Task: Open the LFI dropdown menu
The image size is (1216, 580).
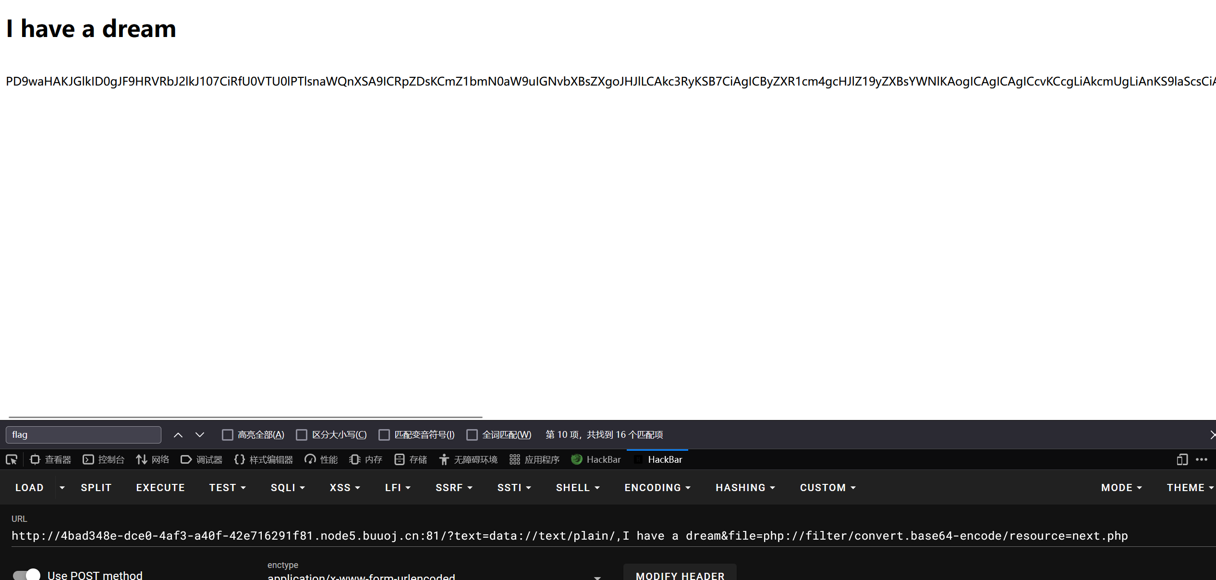Action: pyautogui.click(x=397, y=488)
